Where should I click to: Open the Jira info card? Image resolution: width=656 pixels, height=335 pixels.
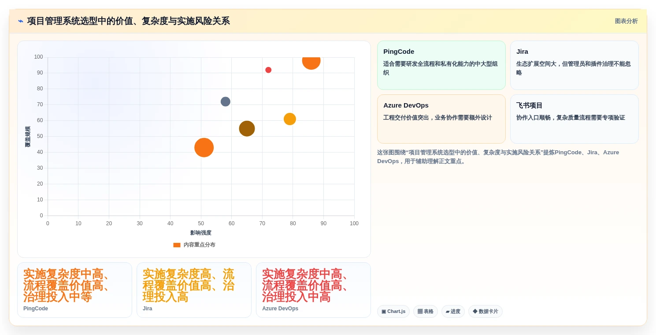pyautogui.click(x=574, y=65)
